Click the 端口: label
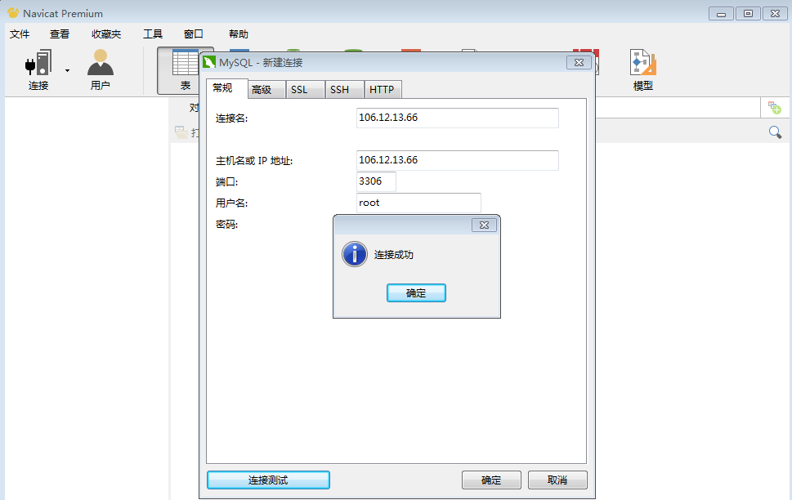 pos(226,182)
